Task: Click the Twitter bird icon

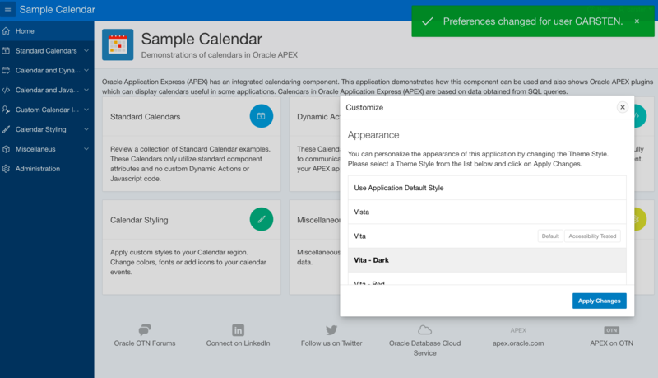Action: coord(331,330)
